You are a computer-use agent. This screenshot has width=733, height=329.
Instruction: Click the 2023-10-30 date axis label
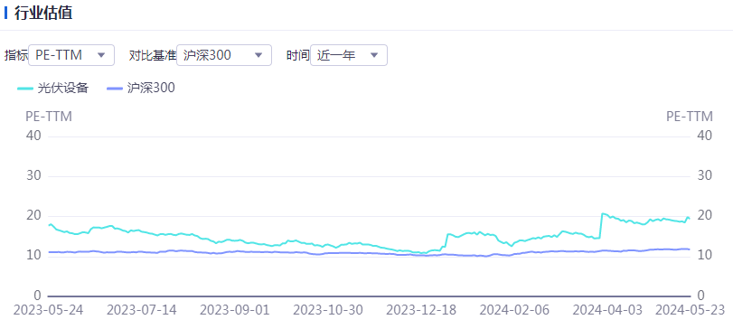pyautogui.click(x=328, y=310)
